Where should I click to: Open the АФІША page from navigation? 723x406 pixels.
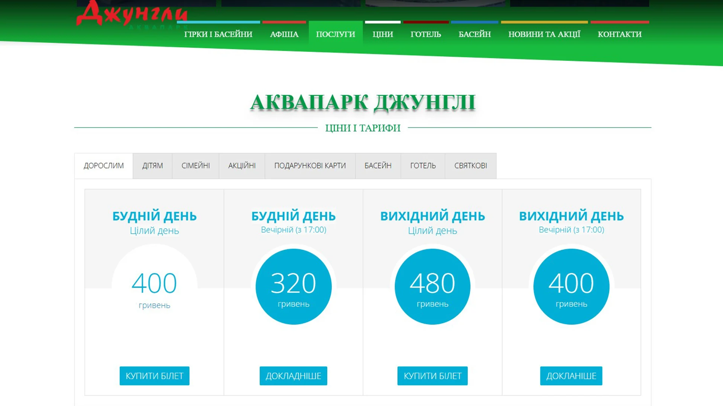click(x=284, y=34)
